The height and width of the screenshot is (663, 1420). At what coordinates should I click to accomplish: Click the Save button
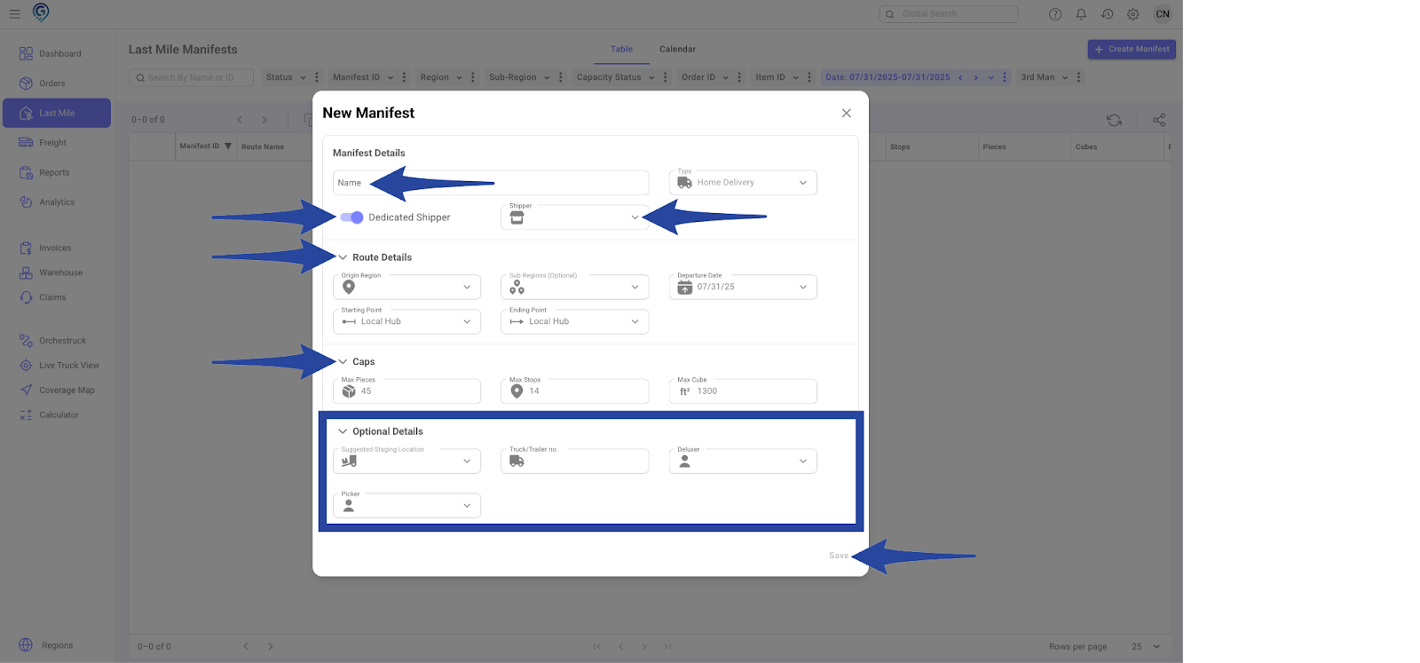[838, 556]
